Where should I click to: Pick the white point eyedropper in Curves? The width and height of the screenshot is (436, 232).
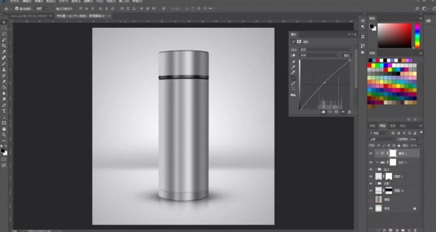point(293,73)
